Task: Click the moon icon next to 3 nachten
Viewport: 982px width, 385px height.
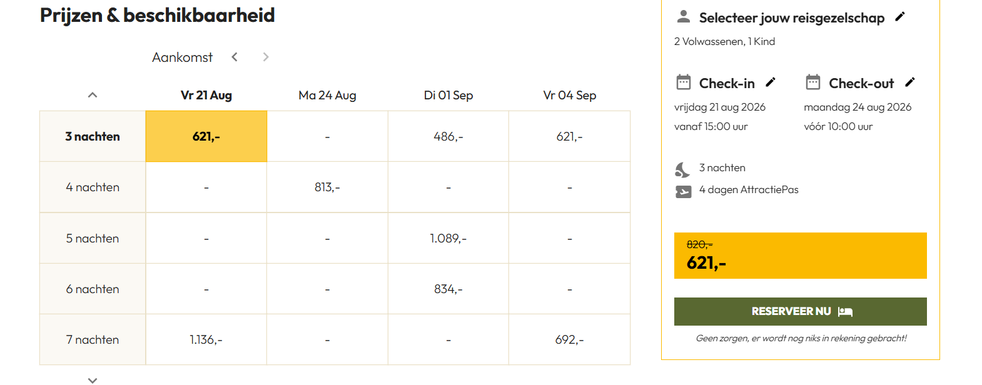Action: click(x=682, y=169)
